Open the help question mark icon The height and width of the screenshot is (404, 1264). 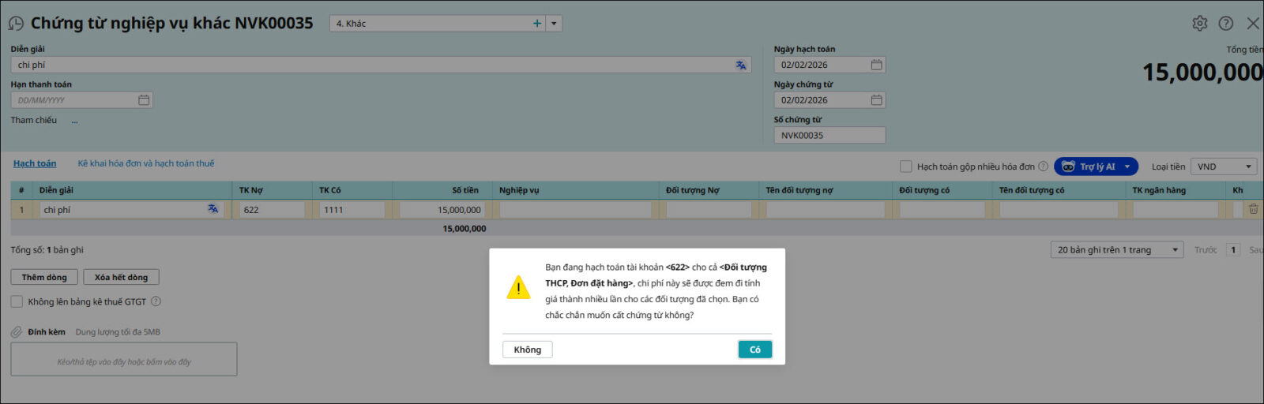(x=1225, y=24)
